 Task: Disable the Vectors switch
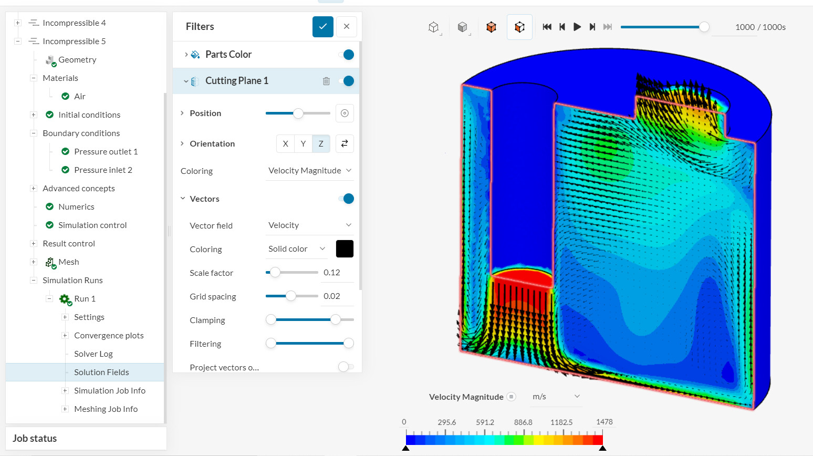(347, 199)
